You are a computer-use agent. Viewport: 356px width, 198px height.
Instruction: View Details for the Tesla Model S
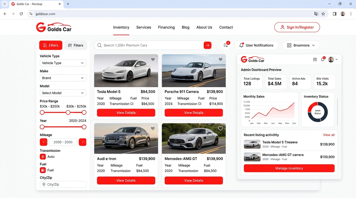point(126,113)
